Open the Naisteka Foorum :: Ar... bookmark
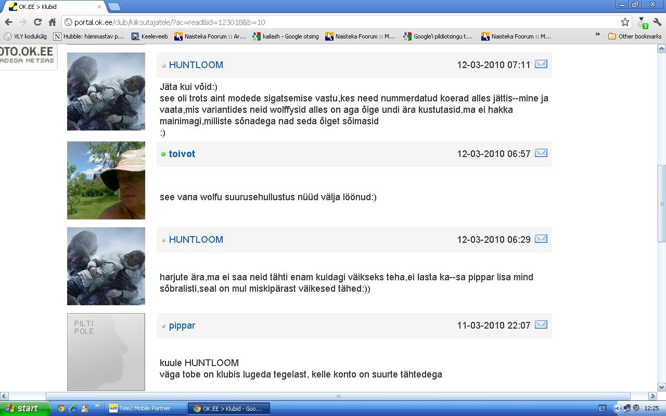The image size is (666, 416). [210, 36]
